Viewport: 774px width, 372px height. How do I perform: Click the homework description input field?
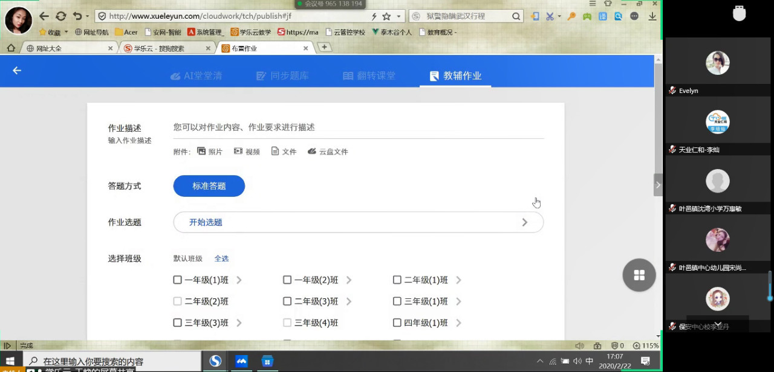tap(358, 127)
